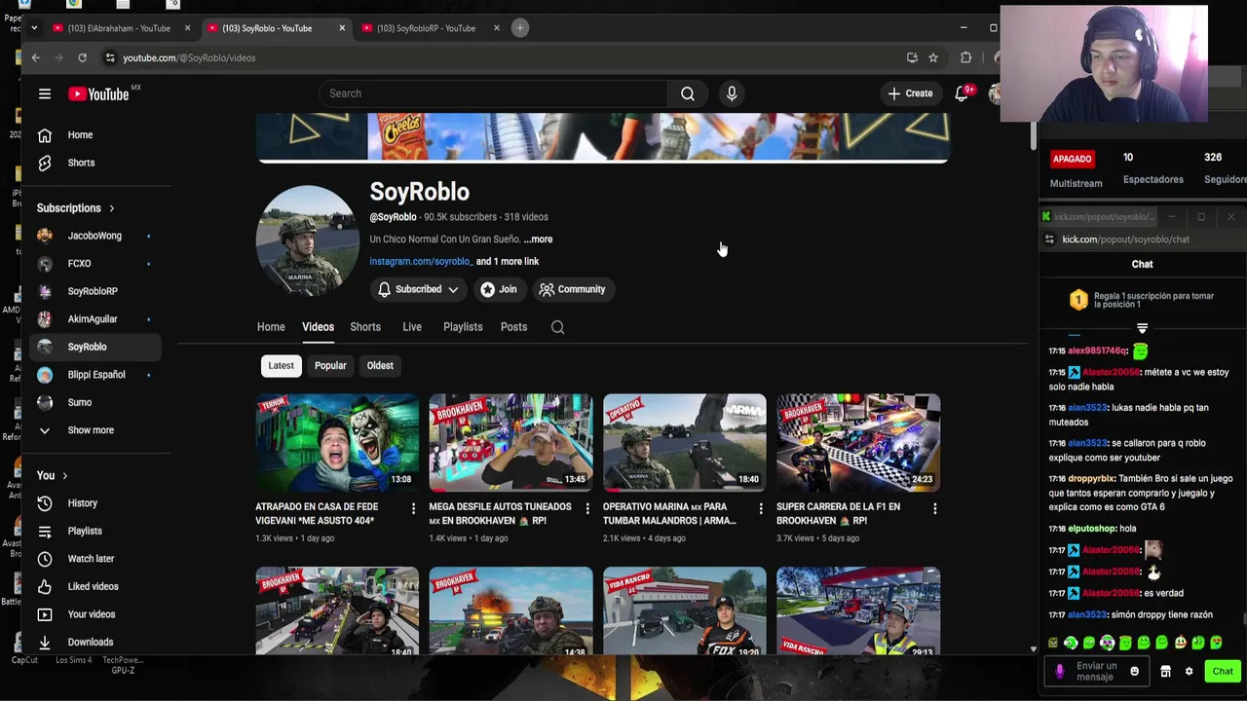Open the YouTube hamburger guide menu
1247x701 pixels.
[45, 93]
